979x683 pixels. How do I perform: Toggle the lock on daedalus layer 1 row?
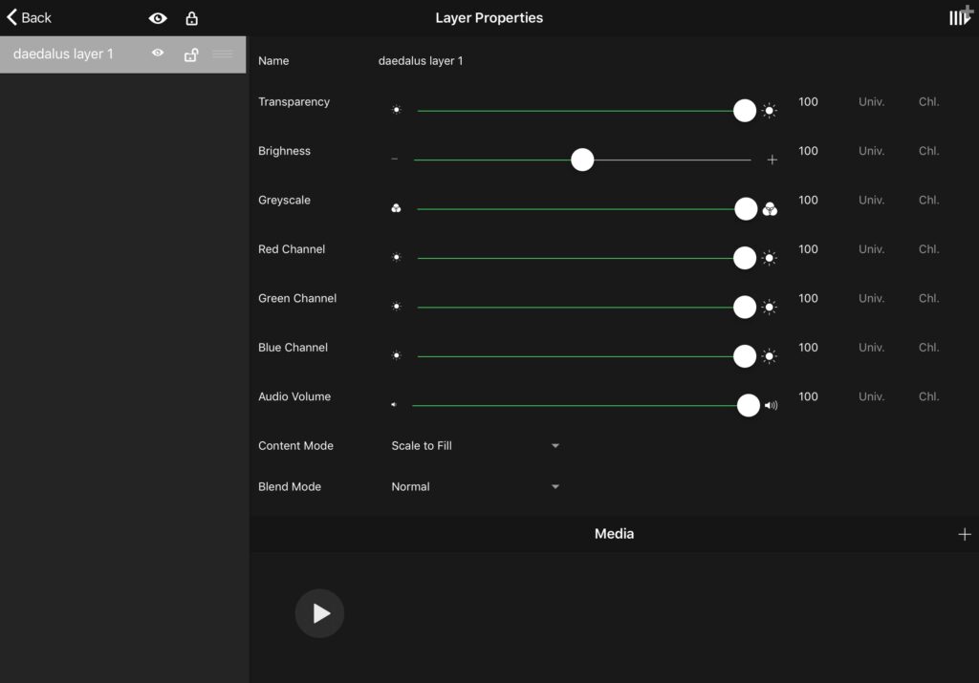click(190, 54)
